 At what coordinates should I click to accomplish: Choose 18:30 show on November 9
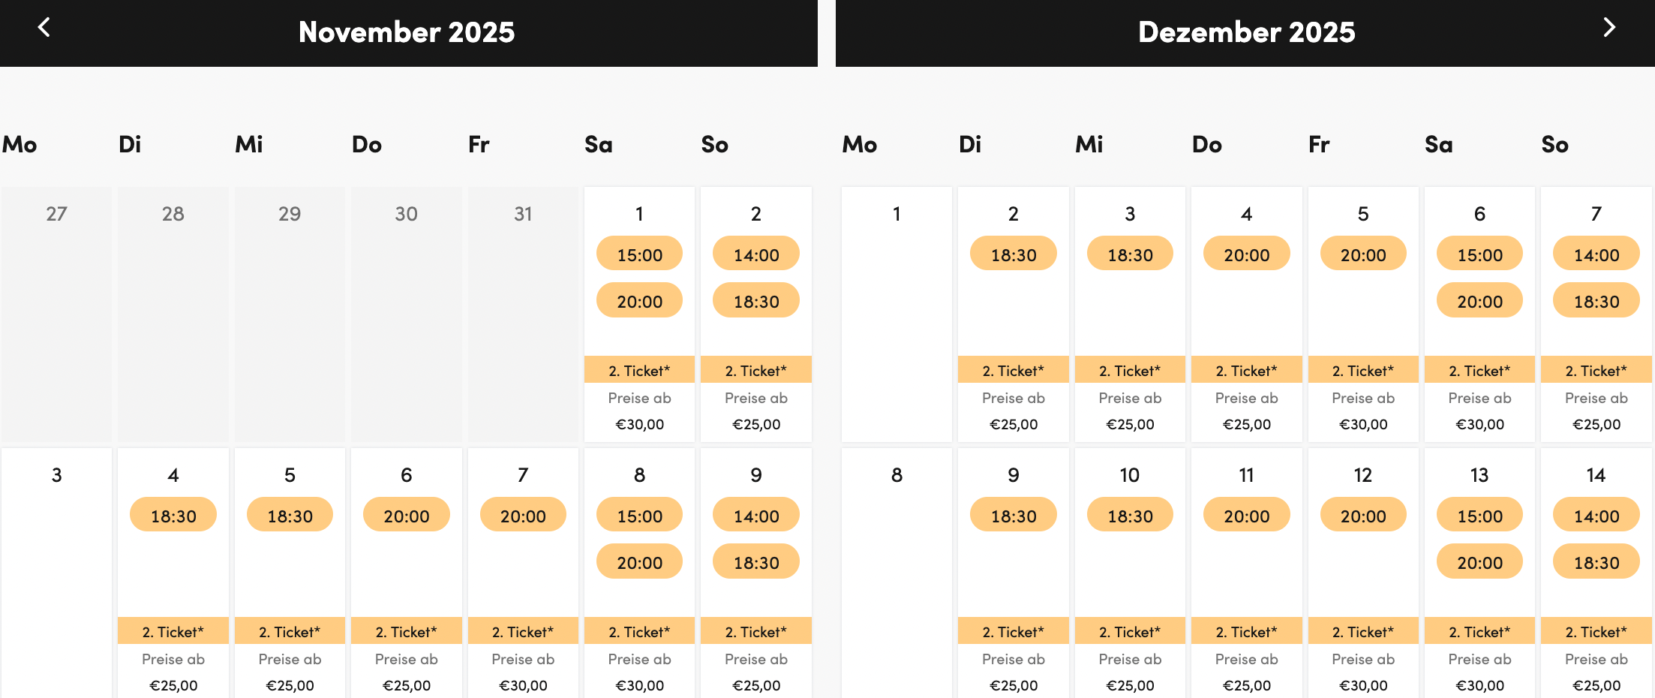click(755, 562)
